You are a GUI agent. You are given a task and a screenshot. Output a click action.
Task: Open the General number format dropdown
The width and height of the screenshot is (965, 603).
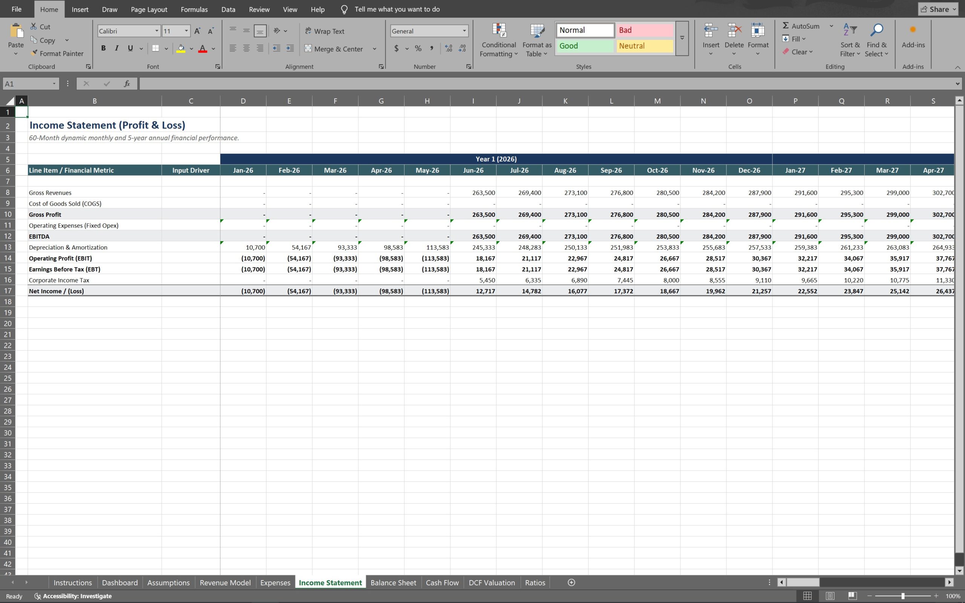tap(464, 31)
